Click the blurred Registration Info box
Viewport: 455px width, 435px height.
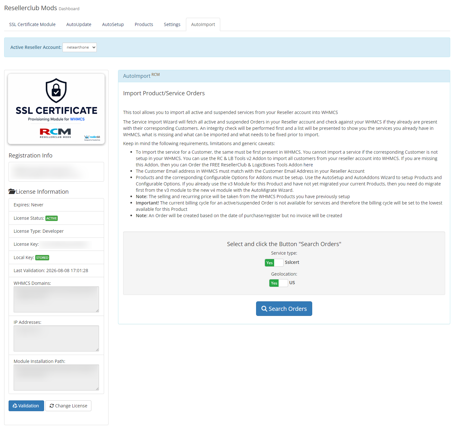pos(56,172)
